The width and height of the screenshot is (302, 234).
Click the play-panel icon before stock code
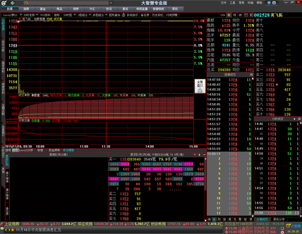251,15
